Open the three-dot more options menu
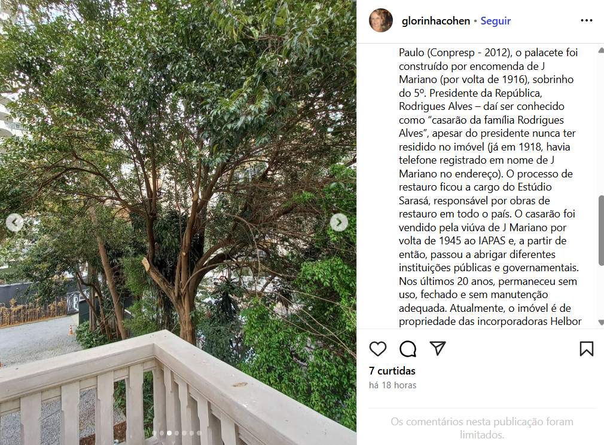604x445 pixels. tap(586, 20)
